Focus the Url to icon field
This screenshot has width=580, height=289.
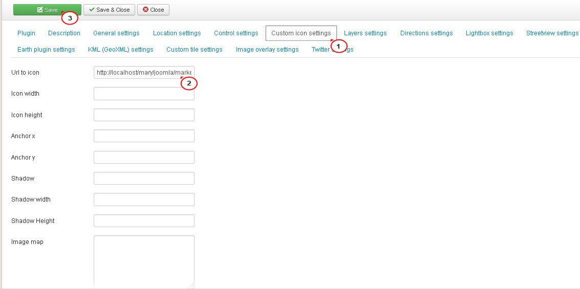click(144, 73)
